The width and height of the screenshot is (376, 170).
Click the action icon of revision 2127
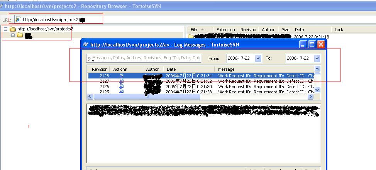pos(121,81)
